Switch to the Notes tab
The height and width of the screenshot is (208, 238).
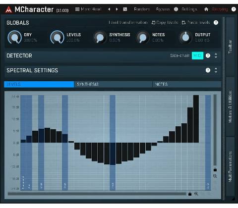187,84
